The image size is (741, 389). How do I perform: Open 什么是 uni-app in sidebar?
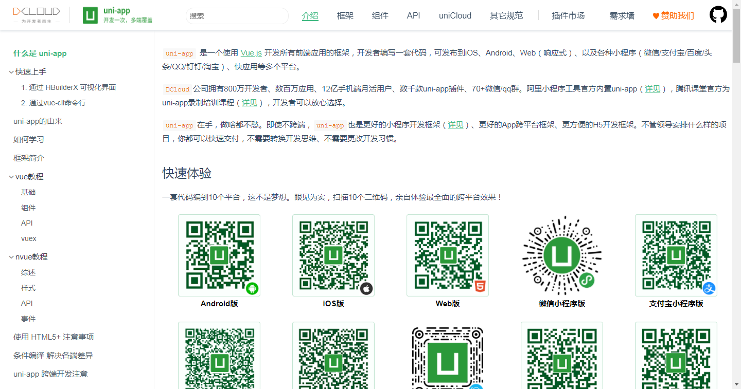[x=40, y=53]
